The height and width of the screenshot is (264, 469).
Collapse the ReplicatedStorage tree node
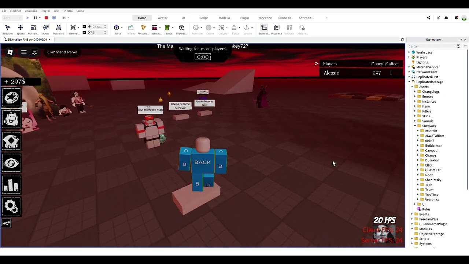pos(409,82)
